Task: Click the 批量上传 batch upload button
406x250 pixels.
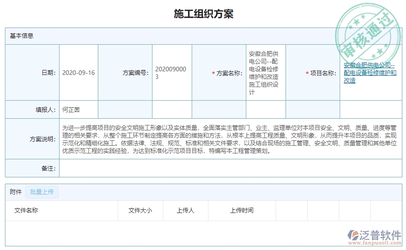Action: click(x=42, y=192)
